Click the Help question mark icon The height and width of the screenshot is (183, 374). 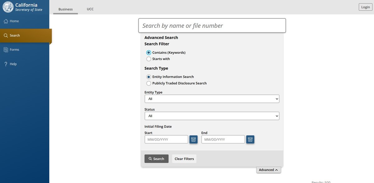coord(6,64)
